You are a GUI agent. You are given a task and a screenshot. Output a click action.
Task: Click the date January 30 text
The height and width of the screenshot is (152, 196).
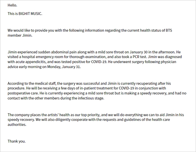(139, 52)
